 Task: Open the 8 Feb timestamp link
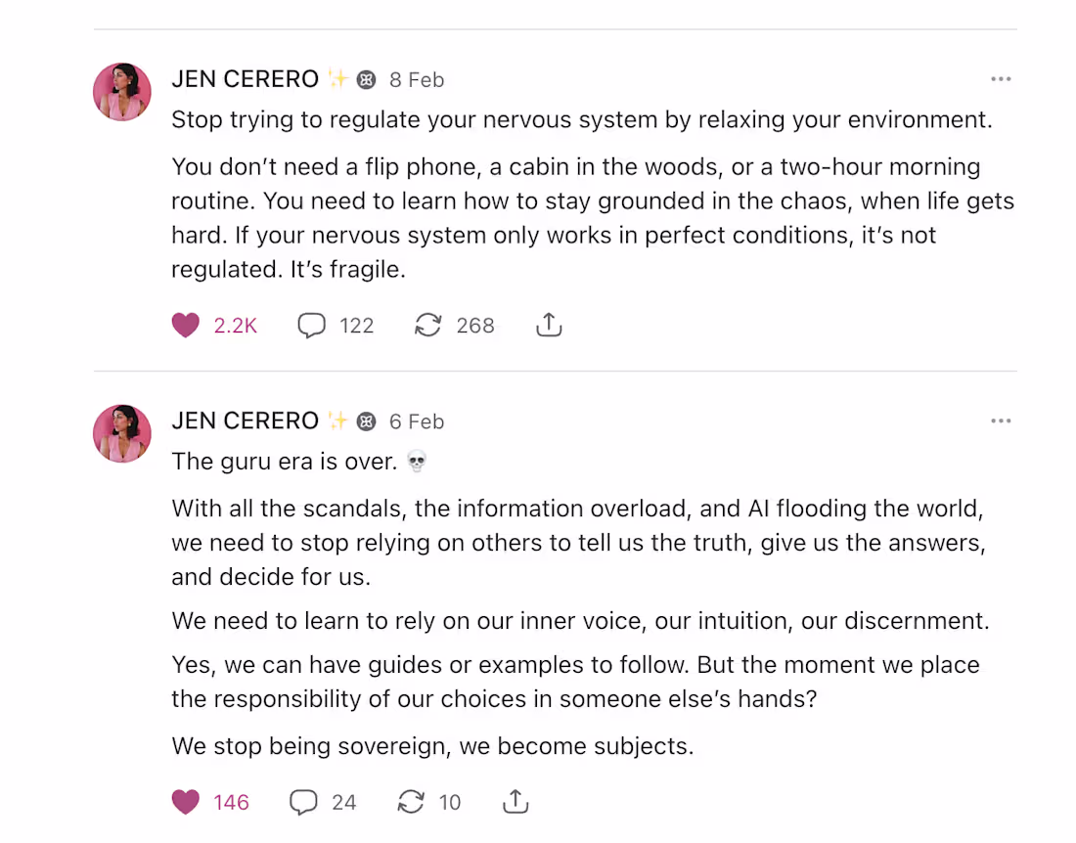point(417,79)
